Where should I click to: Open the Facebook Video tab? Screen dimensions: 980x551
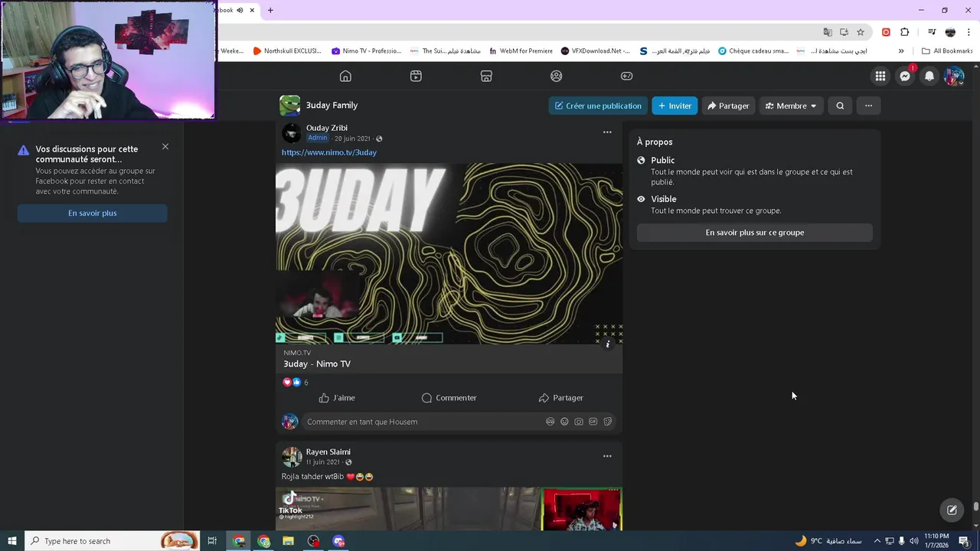416,76
